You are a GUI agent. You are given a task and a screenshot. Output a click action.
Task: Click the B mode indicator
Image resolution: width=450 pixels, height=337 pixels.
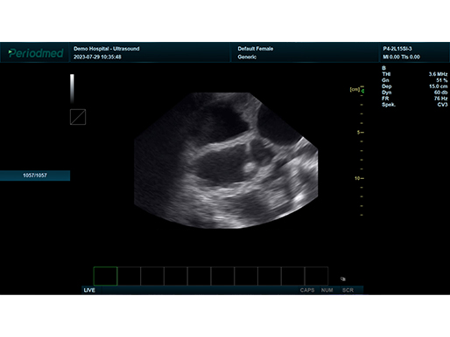tap(383, 68)
